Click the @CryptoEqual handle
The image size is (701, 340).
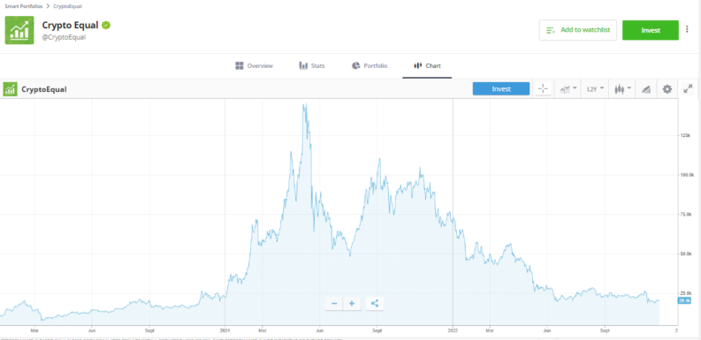(x=64, y=37)
